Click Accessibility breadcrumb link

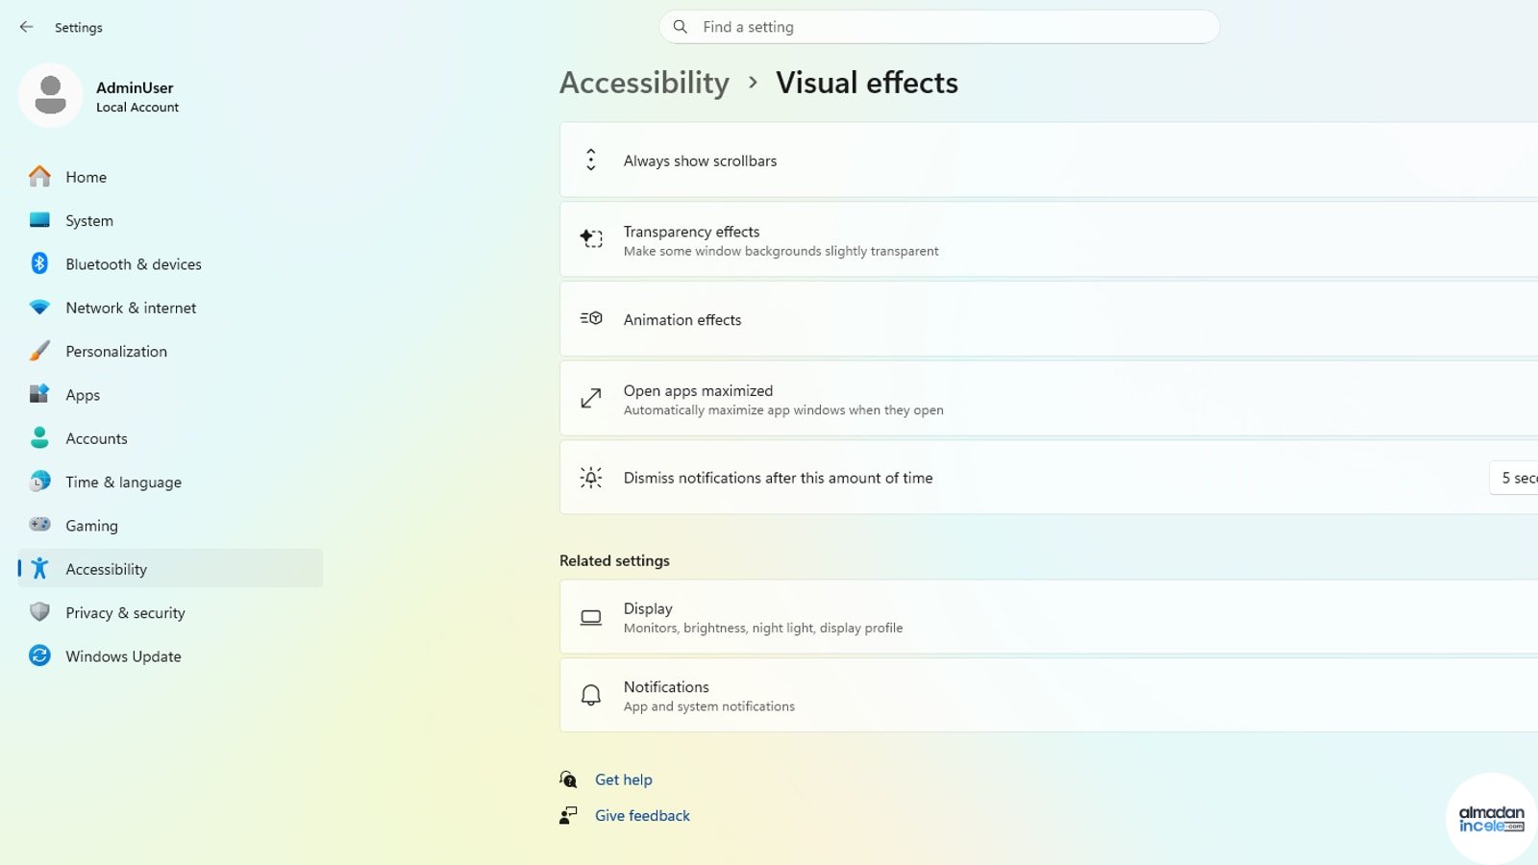coord(644,83)
